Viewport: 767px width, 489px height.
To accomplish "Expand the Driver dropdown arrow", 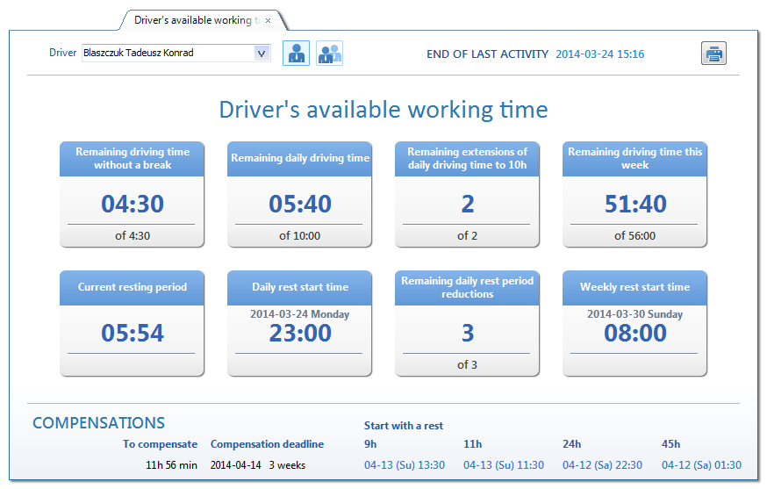I will (262, 53).
